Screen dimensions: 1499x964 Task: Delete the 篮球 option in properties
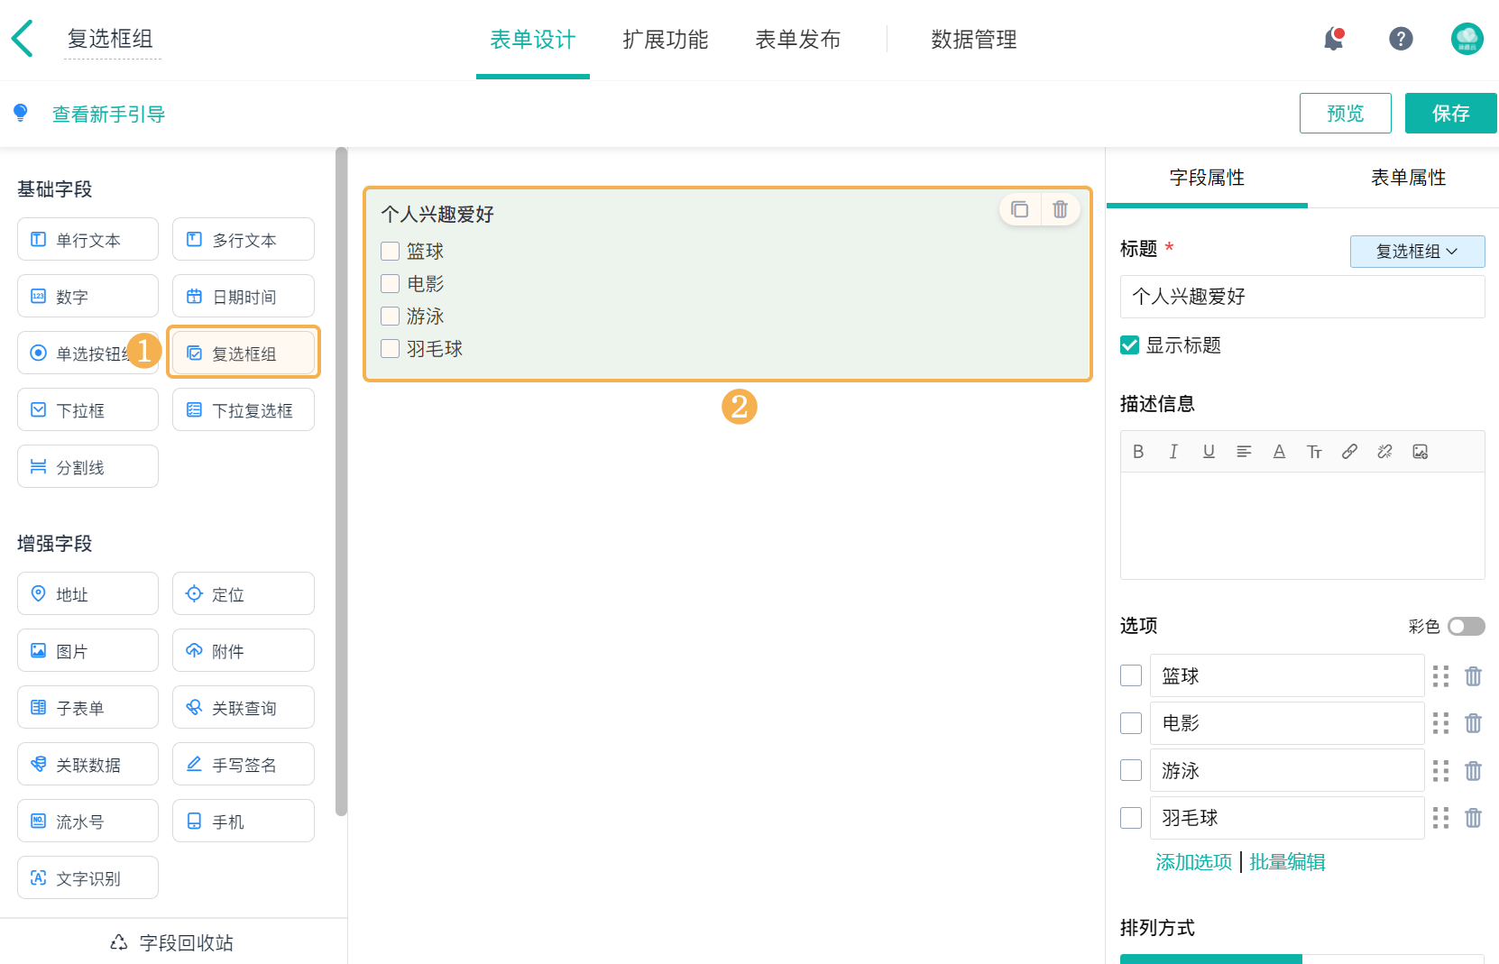coord(1473,676)
